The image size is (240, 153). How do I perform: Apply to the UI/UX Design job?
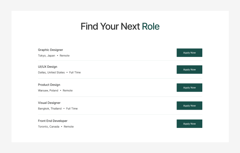(x=189, y=70)
